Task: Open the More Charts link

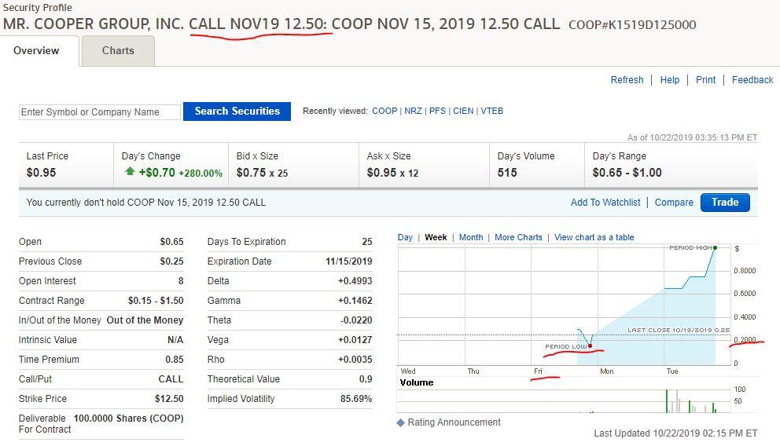Action: click(x=518, y=237)
